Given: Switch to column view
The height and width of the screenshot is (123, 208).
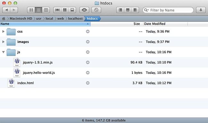Looking at the screenshot, I should click(x=46, y=10).
